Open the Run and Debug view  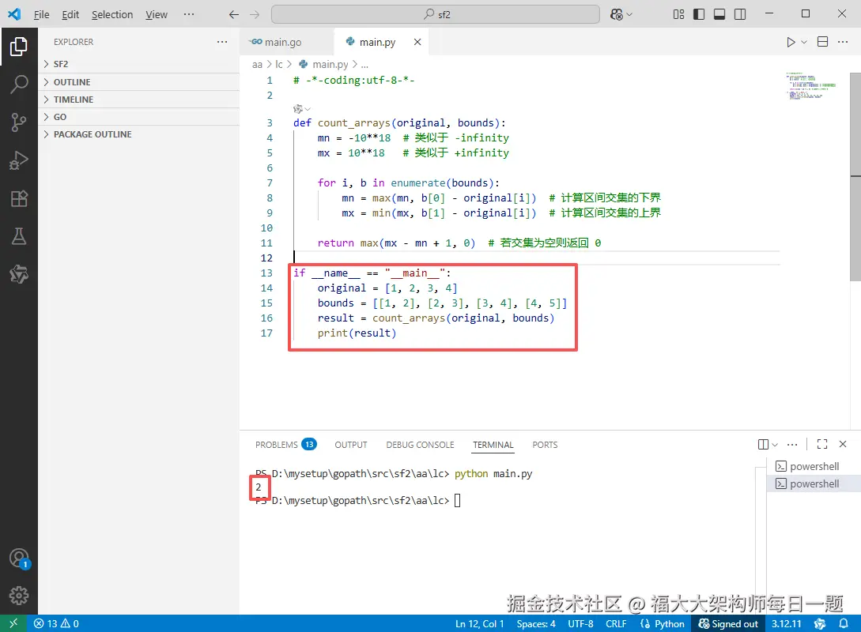[x=19, y=160]
